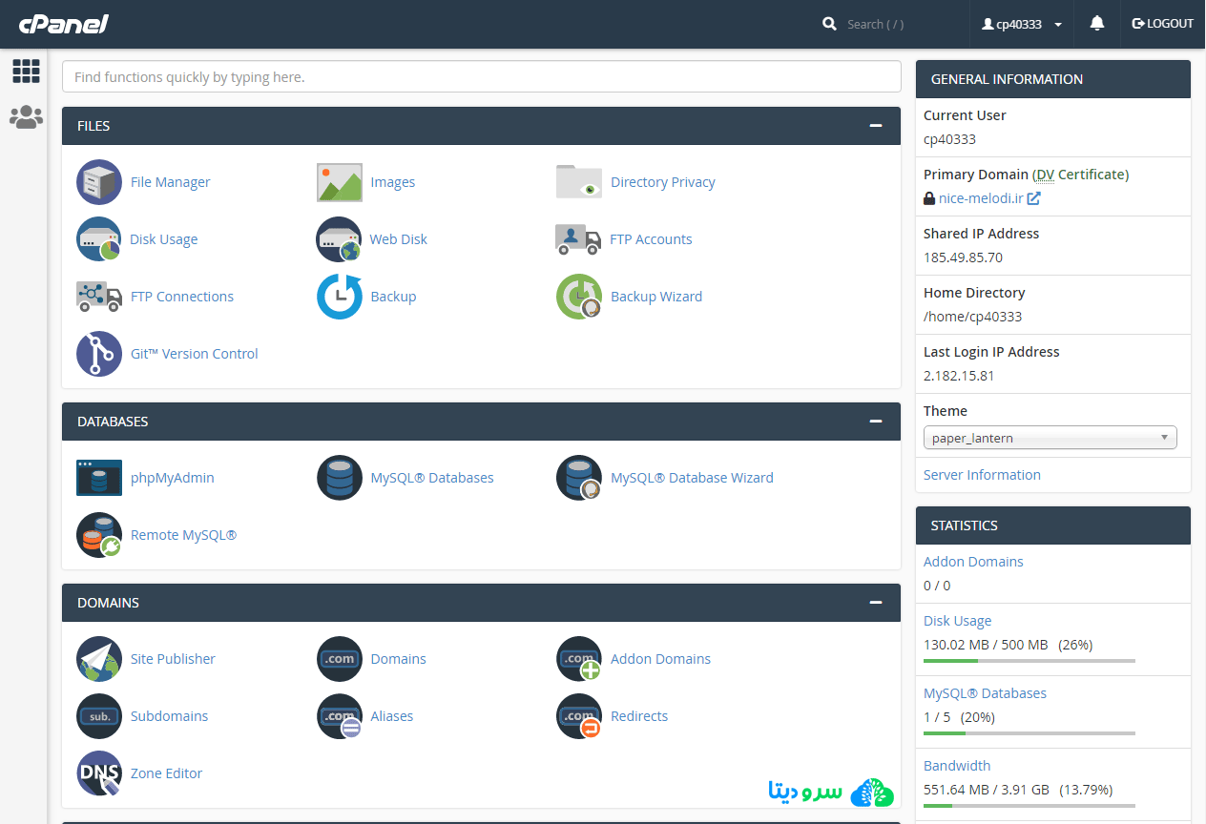This screenshot has height=824, width=1206.
Task: Type in the function search field
Action: (x=481, y=76)
